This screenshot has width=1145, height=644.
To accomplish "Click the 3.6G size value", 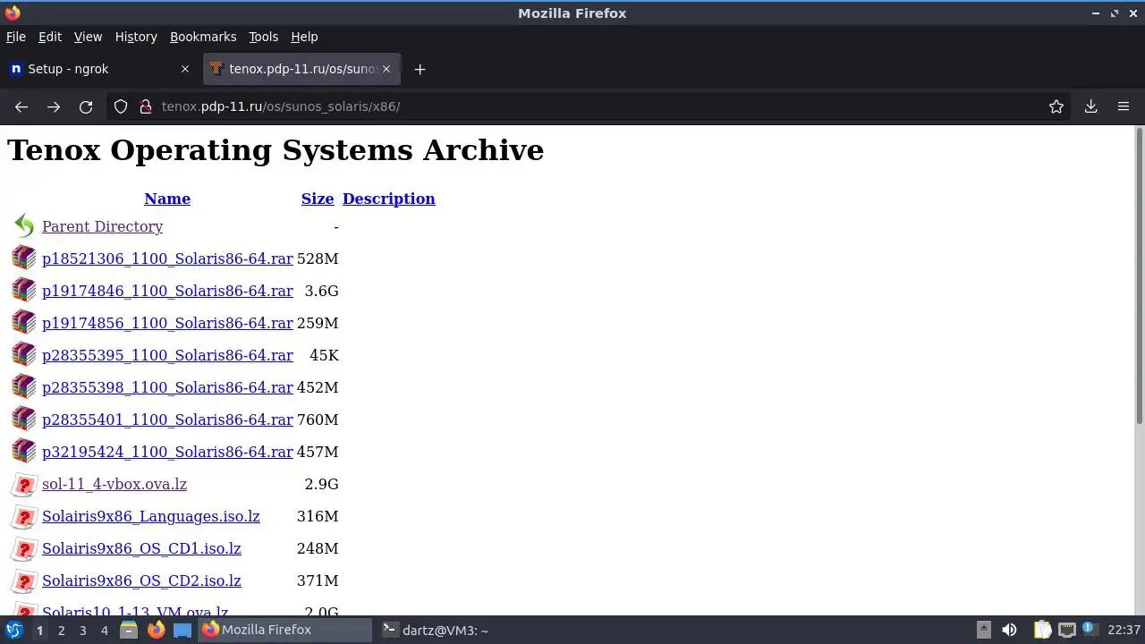I will pos(321,291).
